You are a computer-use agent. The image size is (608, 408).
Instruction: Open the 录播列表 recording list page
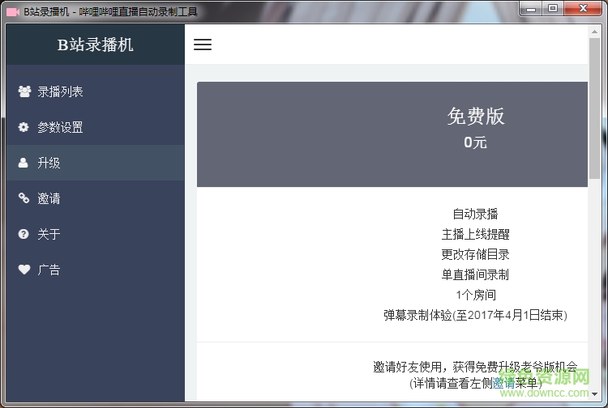(x=60, y=91)
